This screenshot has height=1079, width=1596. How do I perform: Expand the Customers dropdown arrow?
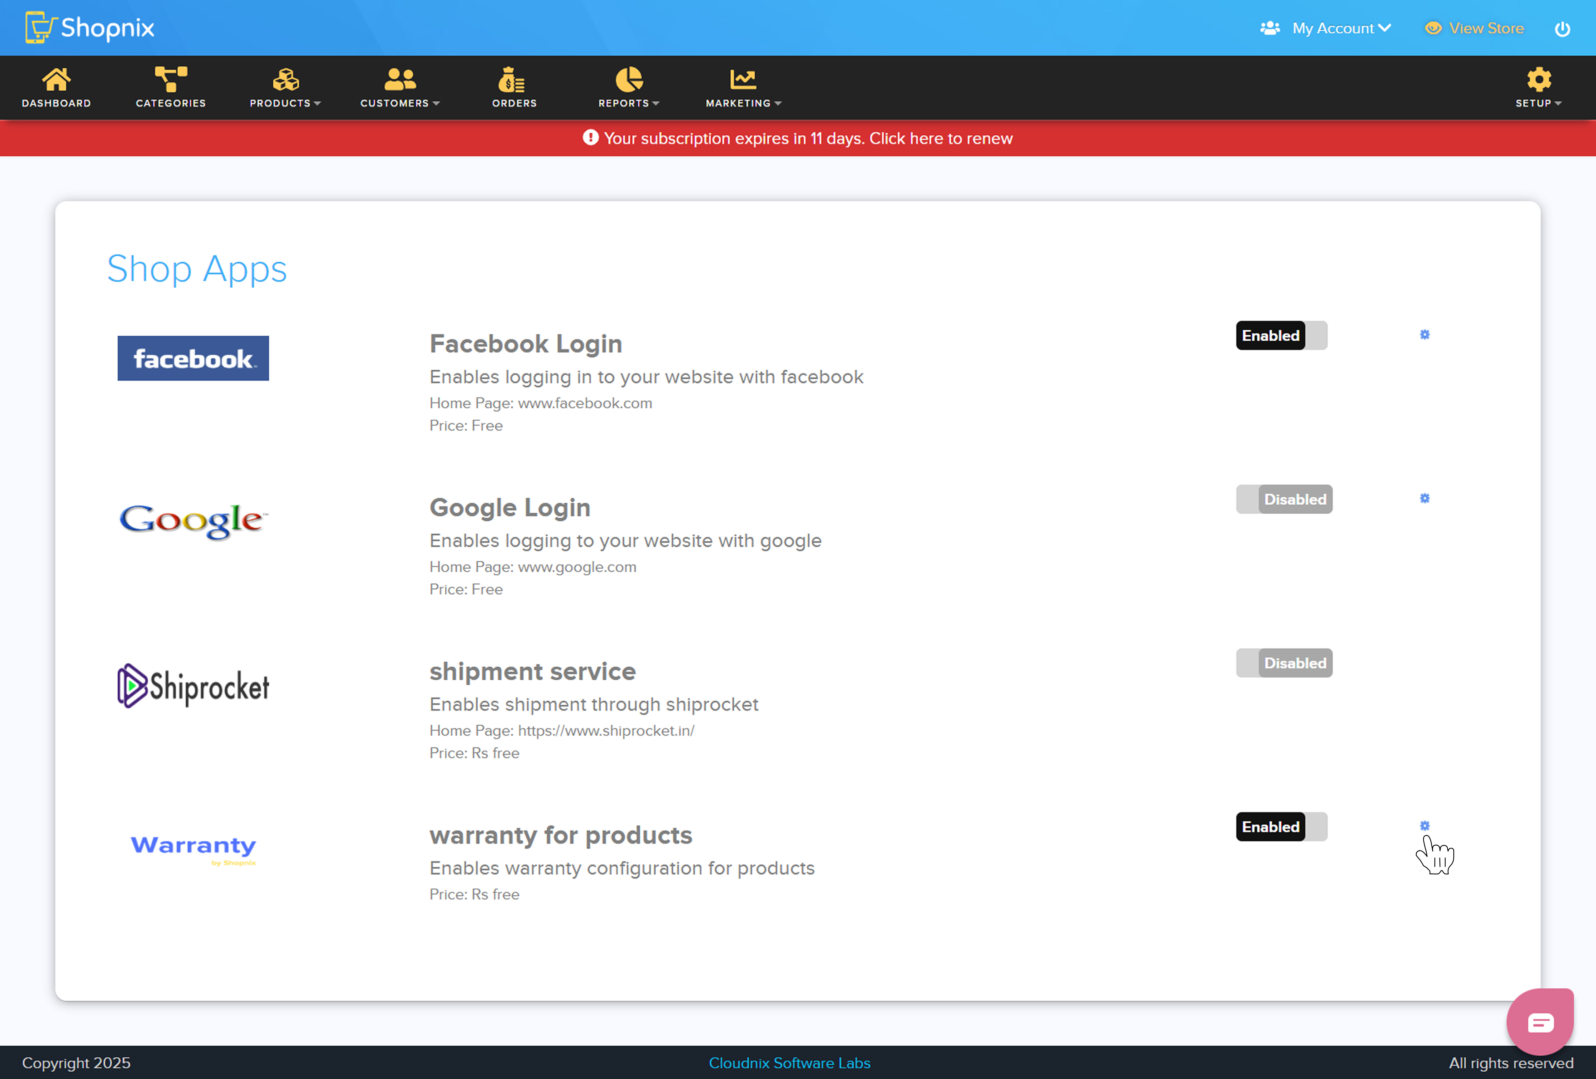(436, 104)
